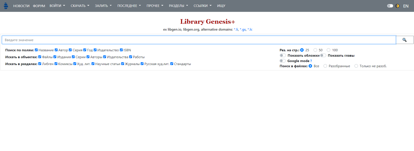Uncheck the Серии objects checkbox
This screenshot has height=151, width=414.
point(73,57)
